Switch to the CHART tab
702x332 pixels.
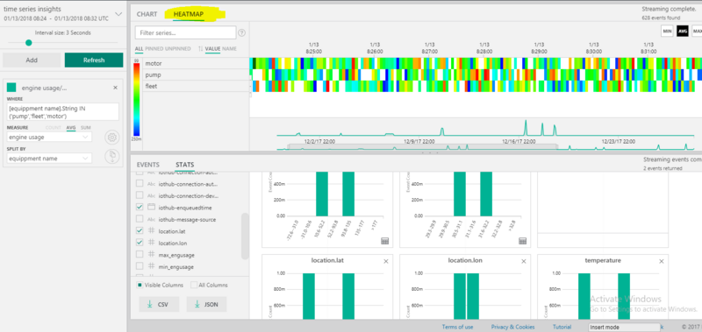pos(147,14)
